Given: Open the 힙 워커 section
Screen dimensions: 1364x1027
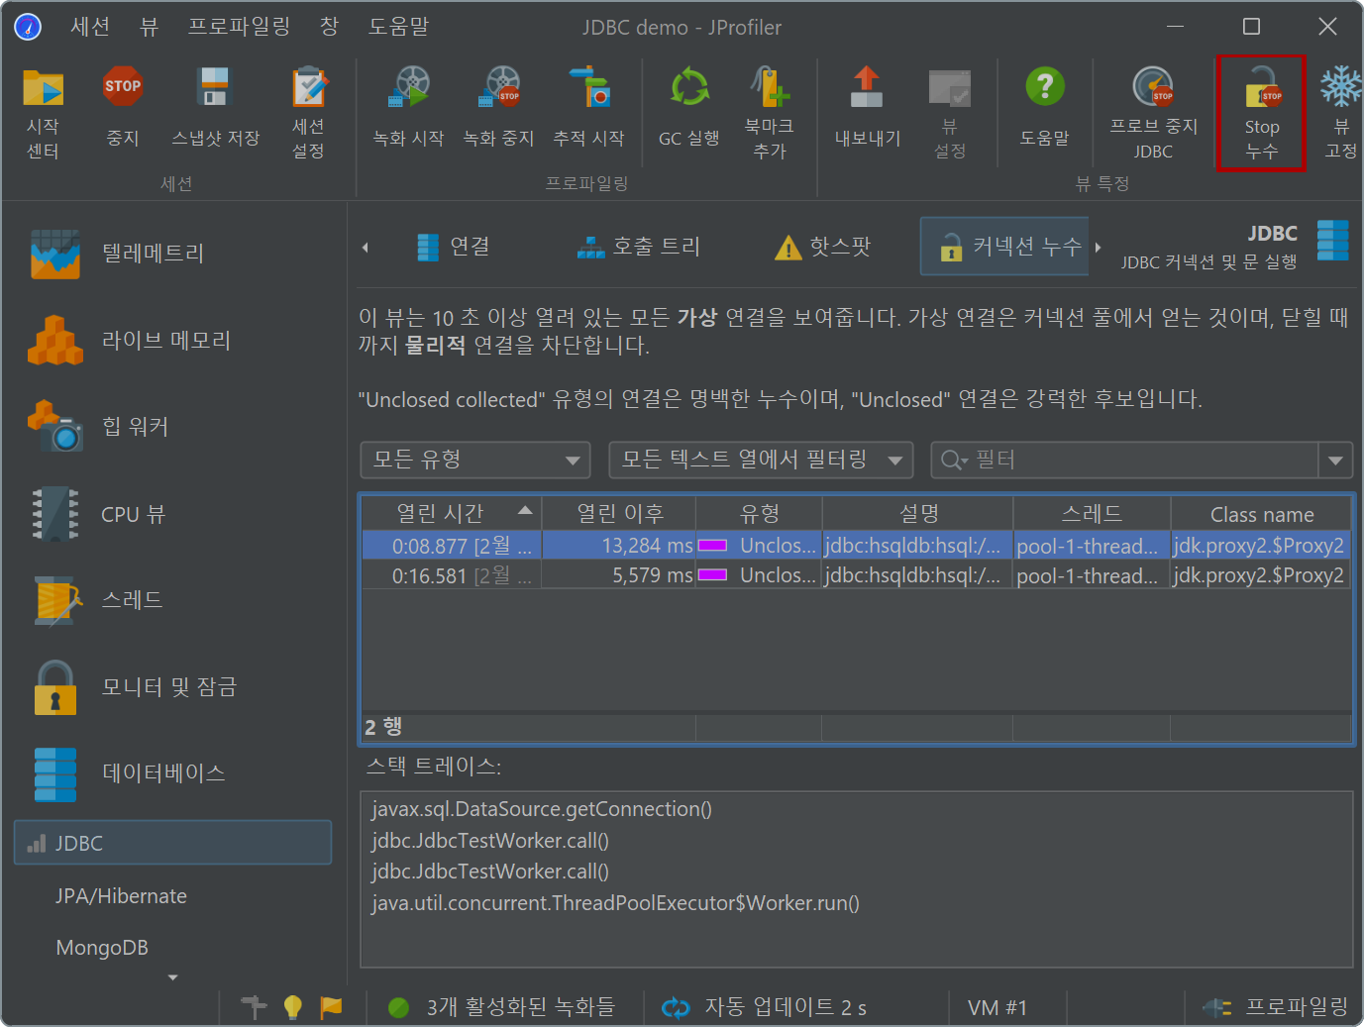Looking at the screenshot, I should (99, 427).
